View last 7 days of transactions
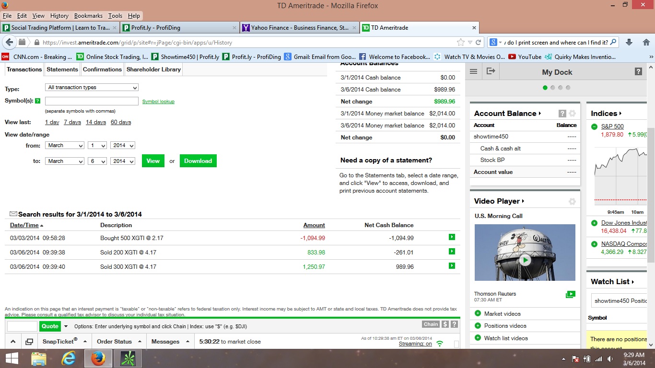 pyautogui.click(x=72, y=122)
